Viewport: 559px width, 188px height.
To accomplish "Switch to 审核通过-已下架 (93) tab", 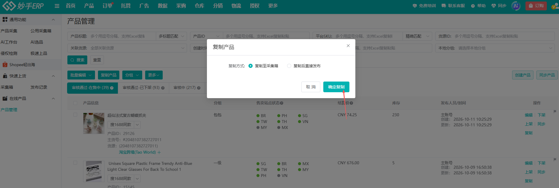I will pos(143,88).
